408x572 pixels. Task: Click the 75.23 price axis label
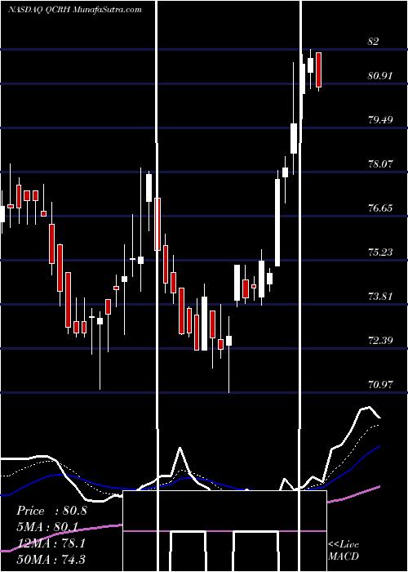click(380, 252)
